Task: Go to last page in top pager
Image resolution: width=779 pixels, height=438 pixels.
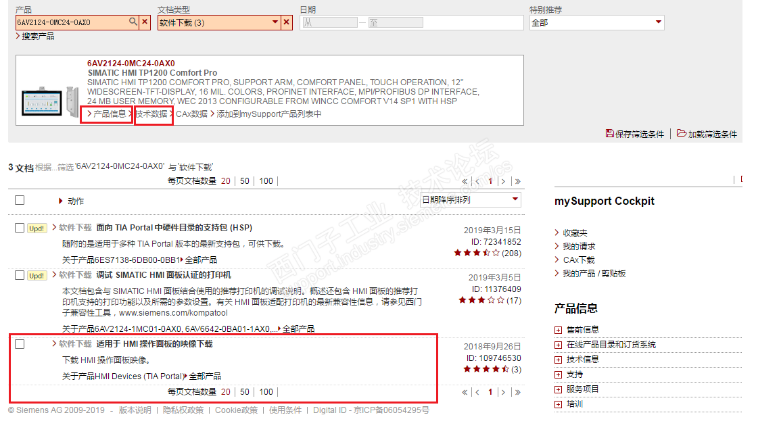Action: click(518, 181)
